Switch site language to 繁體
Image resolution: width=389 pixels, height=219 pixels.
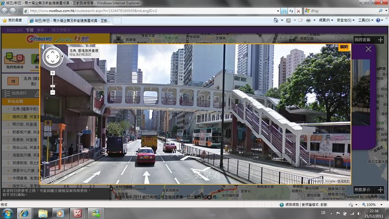point(30,30)
